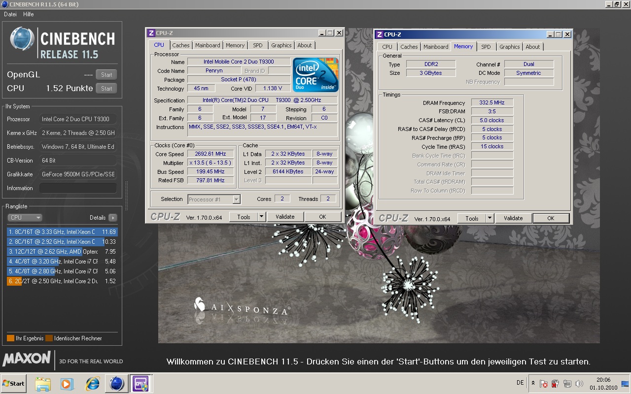Click the Multiplier value x 13.5
This screenshot has width=631, height=394.
click(x=210, y=163)
